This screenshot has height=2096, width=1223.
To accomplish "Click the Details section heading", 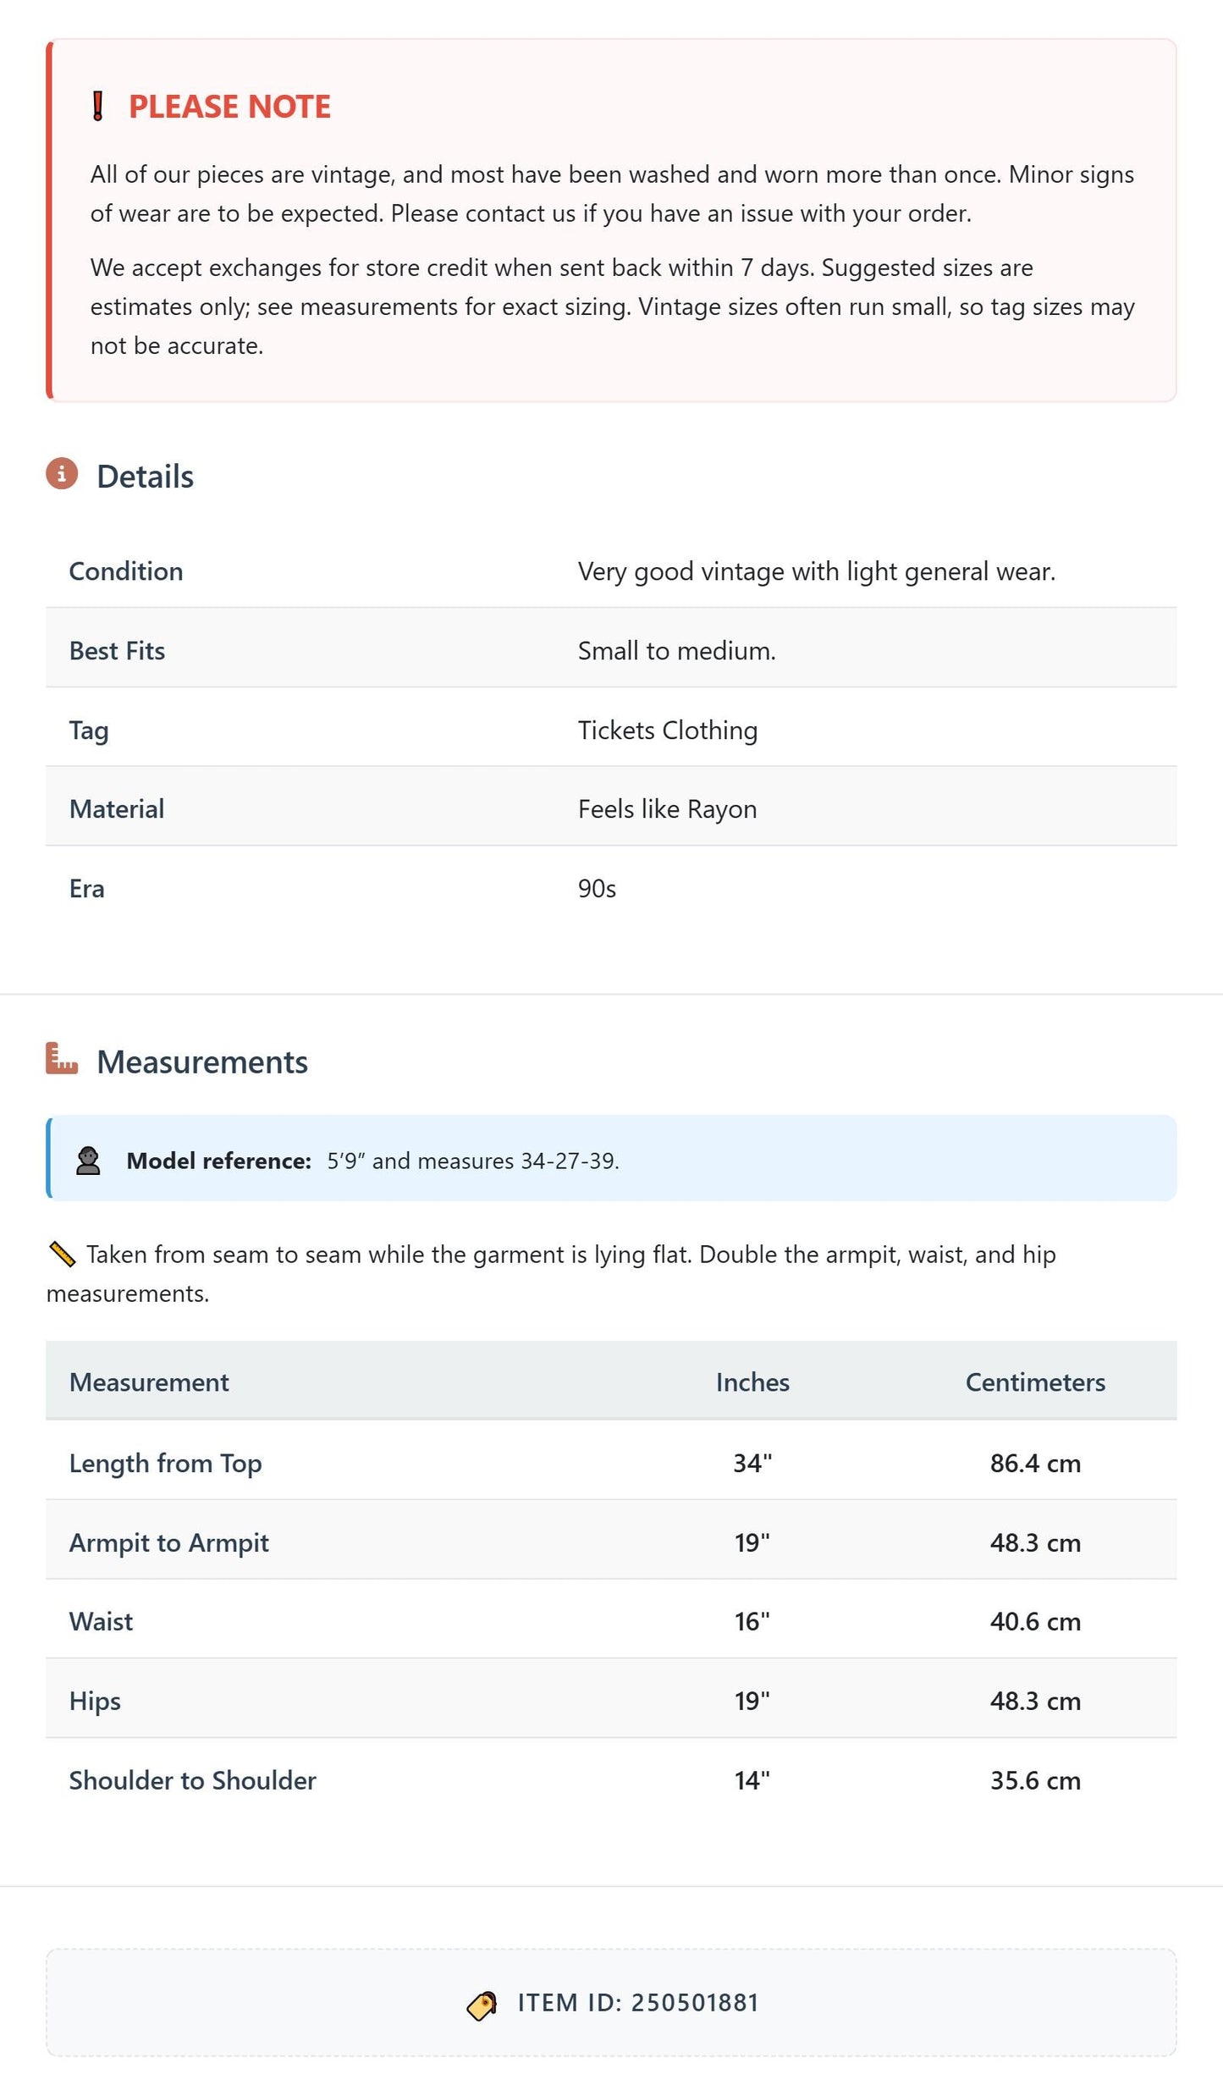I will (145, 477).
